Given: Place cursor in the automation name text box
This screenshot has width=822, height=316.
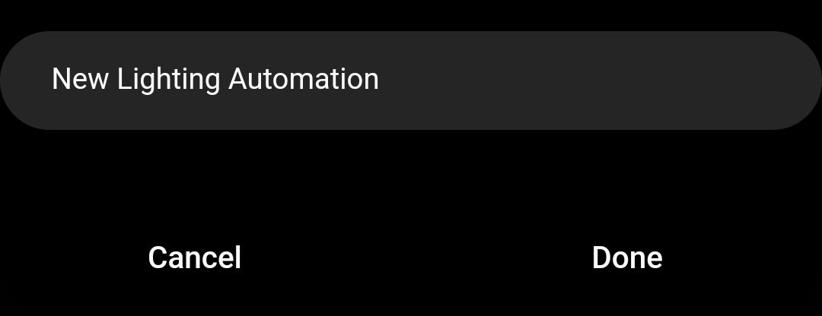Looking at the screenshot, I should [411, 80].
